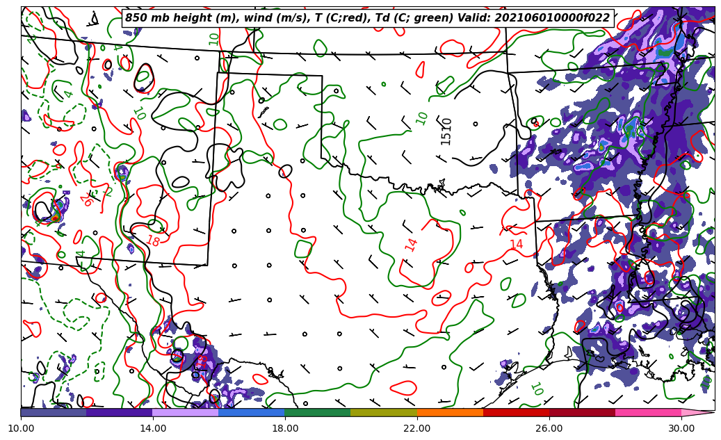Select the slate-blue first colorbar segment
721x440 pixels.
pos(54,412)
